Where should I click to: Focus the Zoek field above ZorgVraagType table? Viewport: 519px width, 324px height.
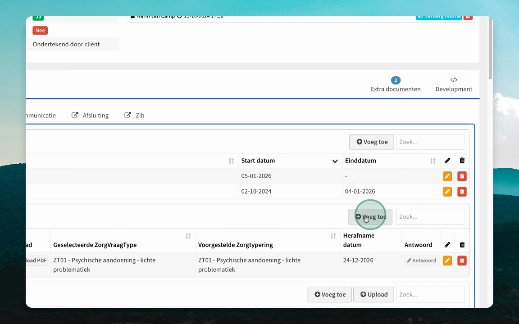click(x=430, y=217)
